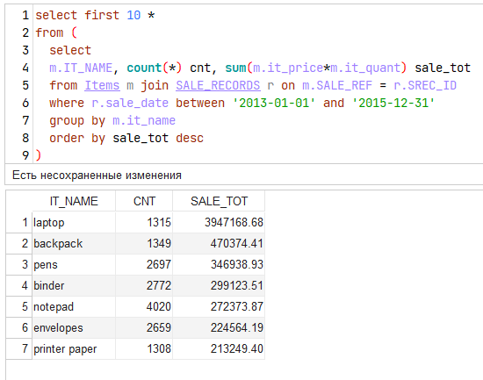Click laptop sale total 3947168.68
The width and height of the screenshot is (483, 380).
pyautogui.click(x=219, y=222)
